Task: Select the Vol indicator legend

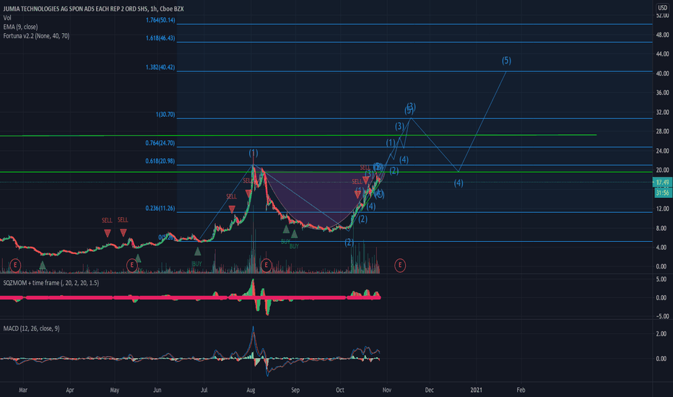Action: click(x=7, y=17)
